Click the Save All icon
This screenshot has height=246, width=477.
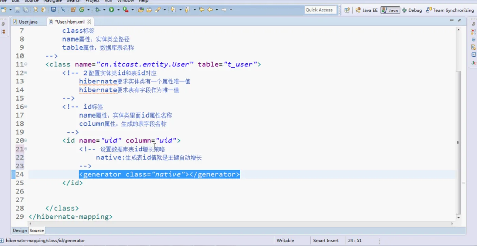[25, 10]
